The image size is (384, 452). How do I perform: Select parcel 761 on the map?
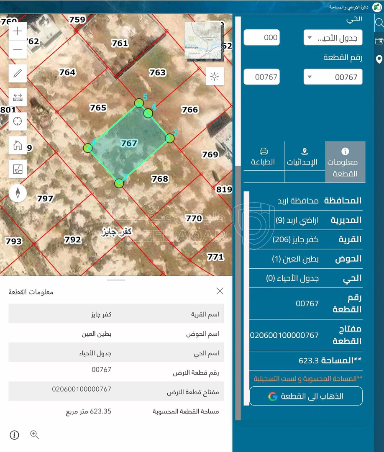120,43
